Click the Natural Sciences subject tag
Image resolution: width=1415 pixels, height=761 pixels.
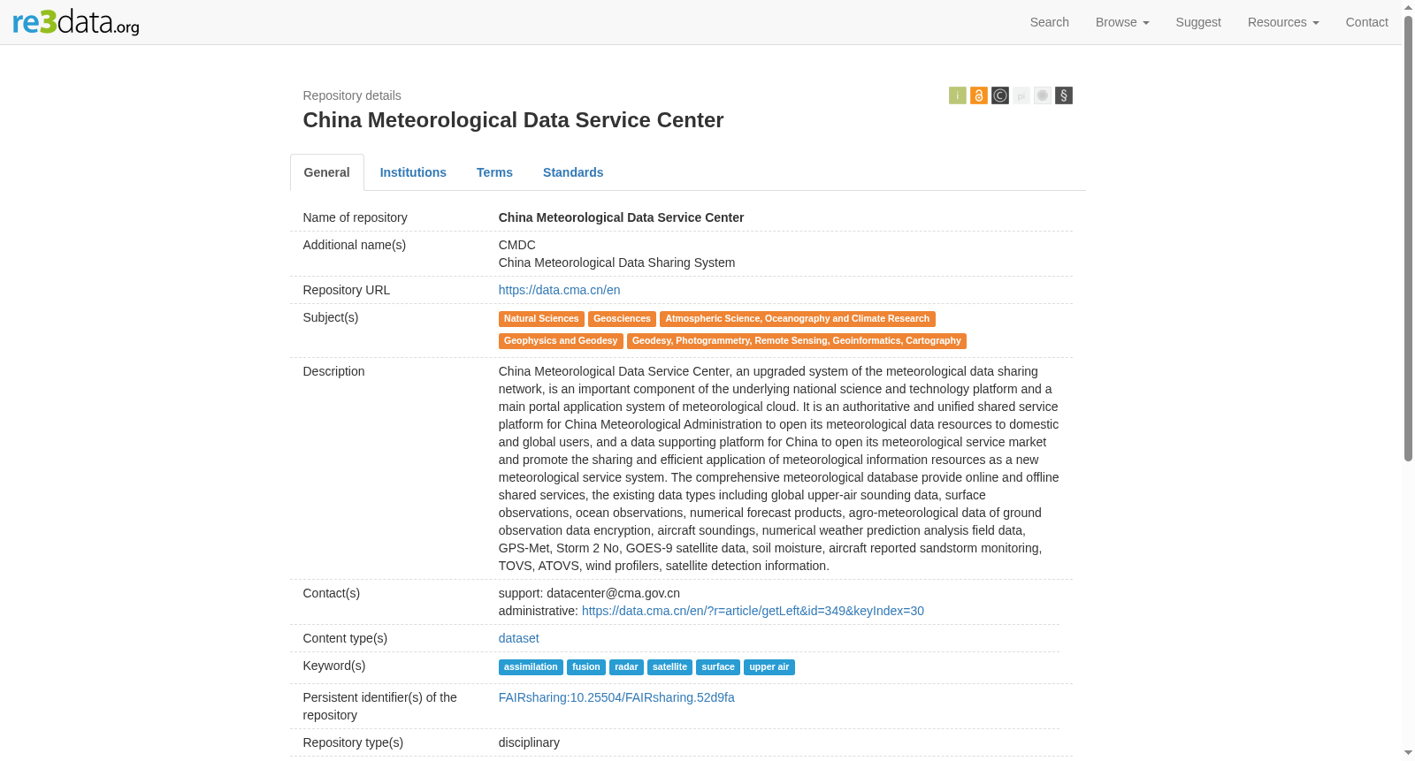click(x=541, y=319)
